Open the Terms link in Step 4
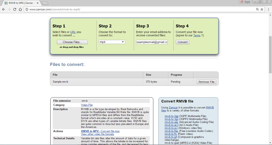The width and height of the screenshot is (272, 145). (x=197, y=35)
